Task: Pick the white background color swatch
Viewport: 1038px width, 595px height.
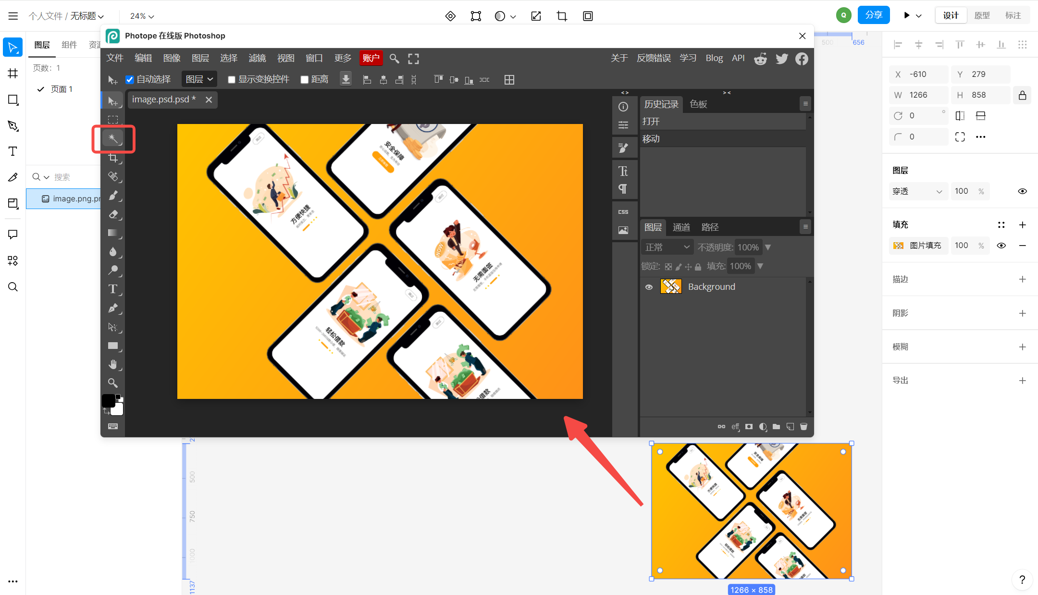Action: click(118, 409)
